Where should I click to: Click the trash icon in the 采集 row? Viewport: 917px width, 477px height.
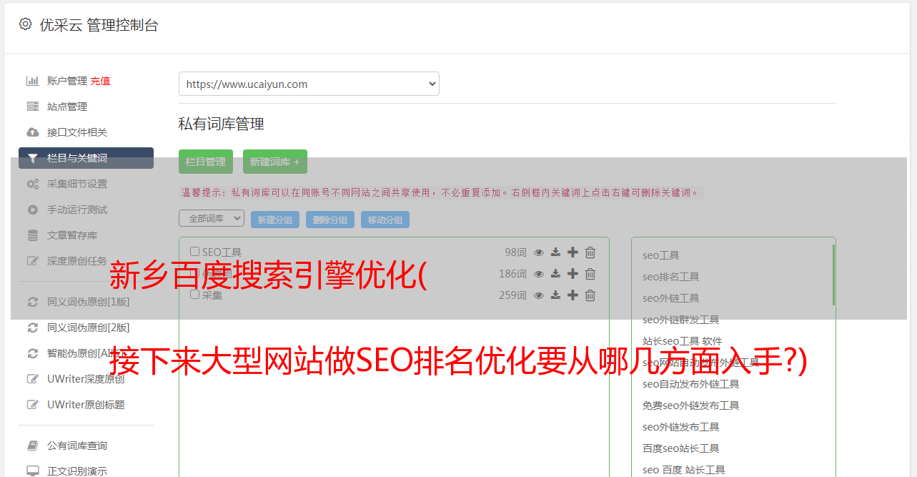click(x=590, y=295)
